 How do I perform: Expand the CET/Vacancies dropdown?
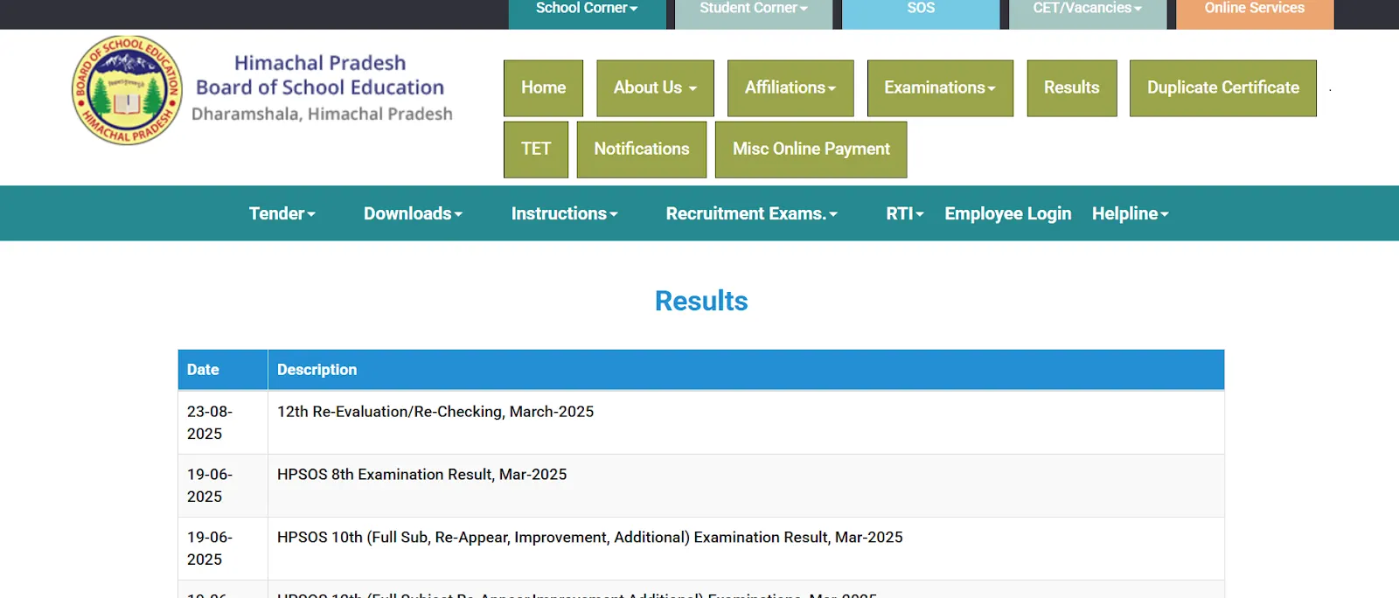point(1088,12)
